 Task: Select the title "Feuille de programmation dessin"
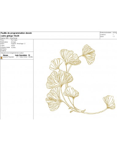click(x=16, y=33)
